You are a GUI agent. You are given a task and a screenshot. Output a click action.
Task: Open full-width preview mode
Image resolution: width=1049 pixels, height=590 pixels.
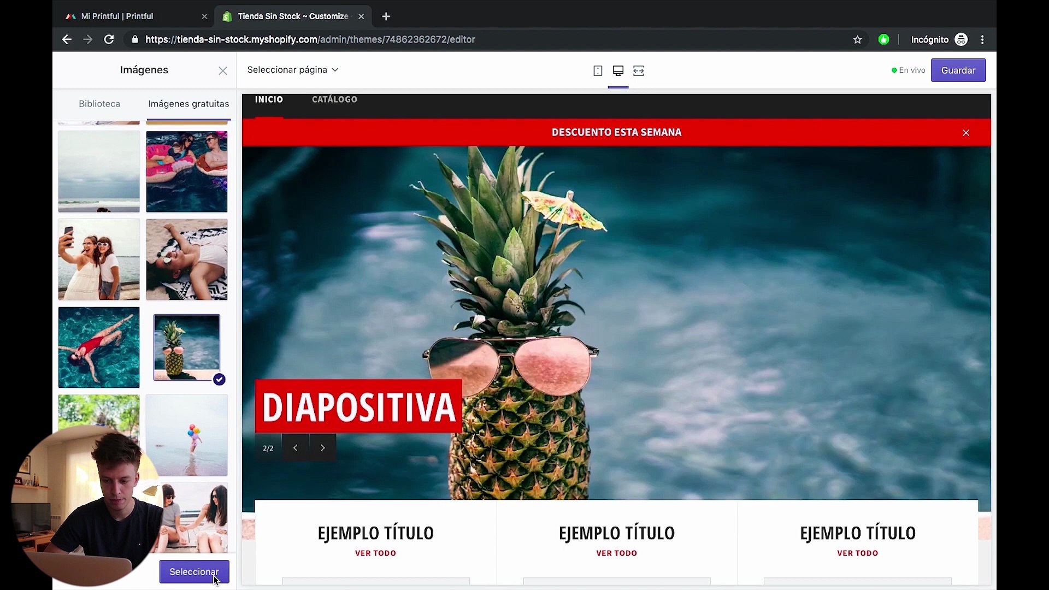[x=638, y=70]
